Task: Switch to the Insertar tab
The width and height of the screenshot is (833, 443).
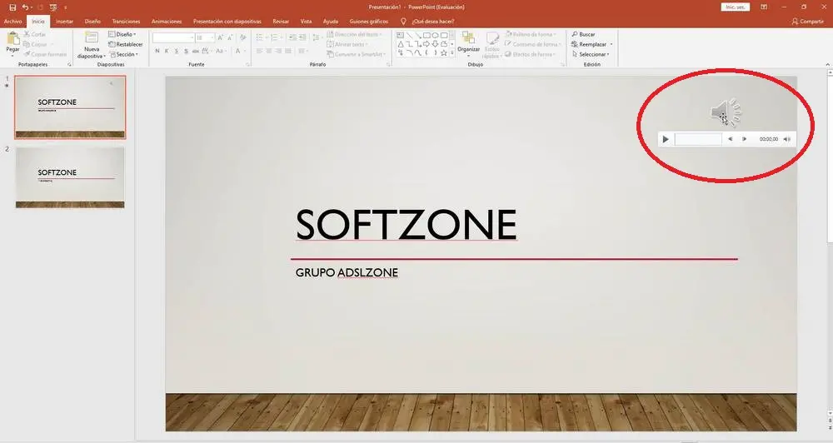Action: (64, 22)
